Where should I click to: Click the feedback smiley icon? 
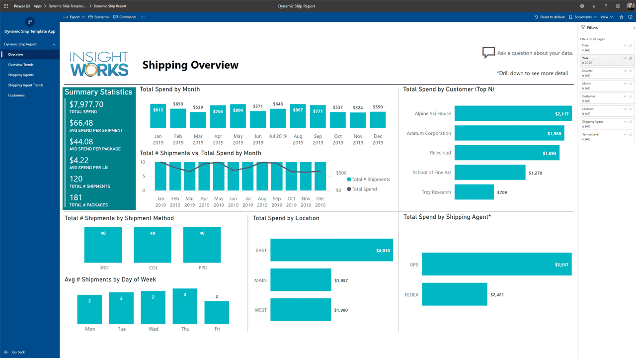pos(618,6)
